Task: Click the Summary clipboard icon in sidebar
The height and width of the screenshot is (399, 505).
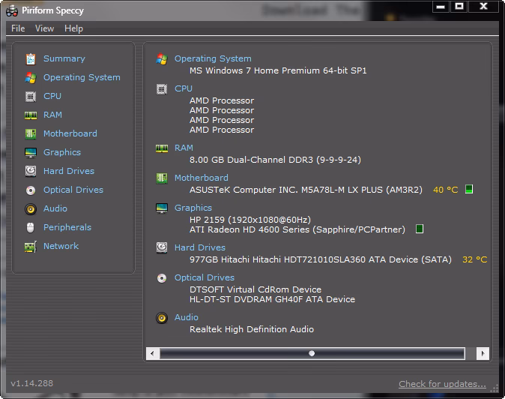Action: click(x=31, y=59)
